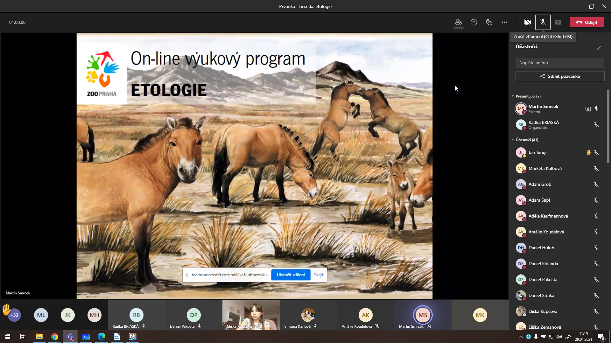Image resolution: width=611 pixels, height=343 pixels.
Task: Click Adam Štípl's muted mic icon
Action: (x=596, y=200)
